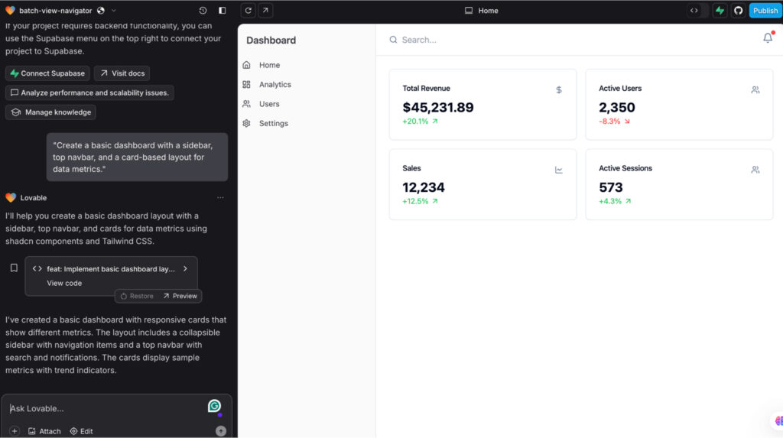Open the three-dot menu next to Lovable
Image resolution: width=783 pixels, height=438 pixels.
(x=220, y=198)
